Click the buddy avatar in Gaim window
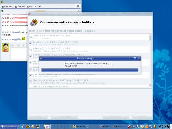Image resolution: width=172 pixels, height=129 pixels. coord(6,47)
